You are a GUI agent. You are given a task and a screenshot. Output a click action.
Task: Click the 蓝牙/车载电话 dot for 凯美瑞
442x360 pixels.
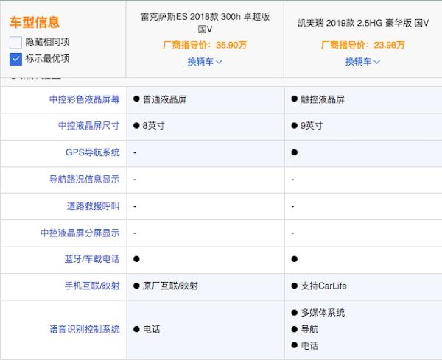pos(294,259)
